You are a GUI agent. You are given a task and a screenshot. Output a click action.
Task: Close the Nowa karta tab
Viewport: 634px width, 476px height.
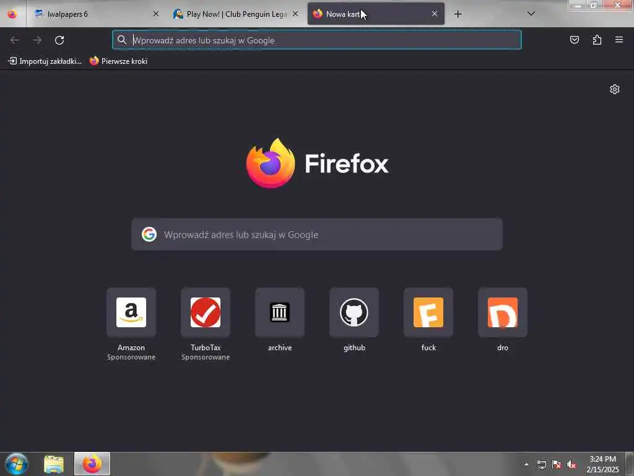(434, 14)
